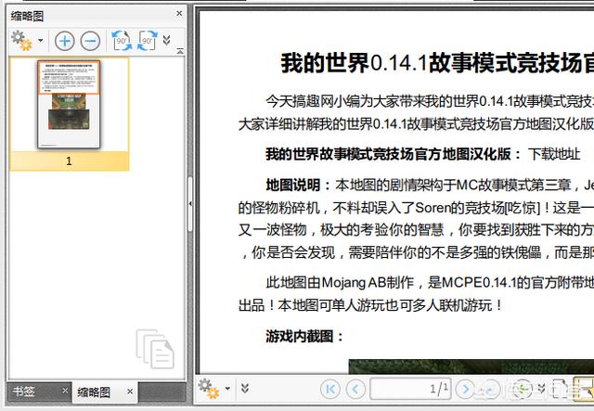The height and width of the screenshot is (411, 594).
Task: Click the thumbnail zoom in plus icon
Action: pos(64,40)
